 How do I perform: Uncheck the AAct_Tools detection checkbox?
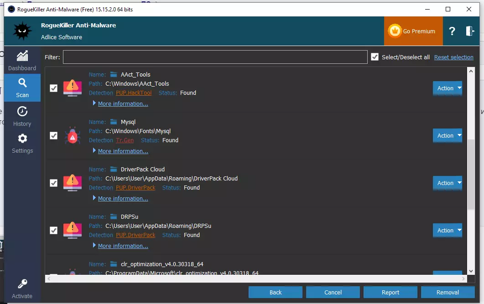[x=53, y=88]
